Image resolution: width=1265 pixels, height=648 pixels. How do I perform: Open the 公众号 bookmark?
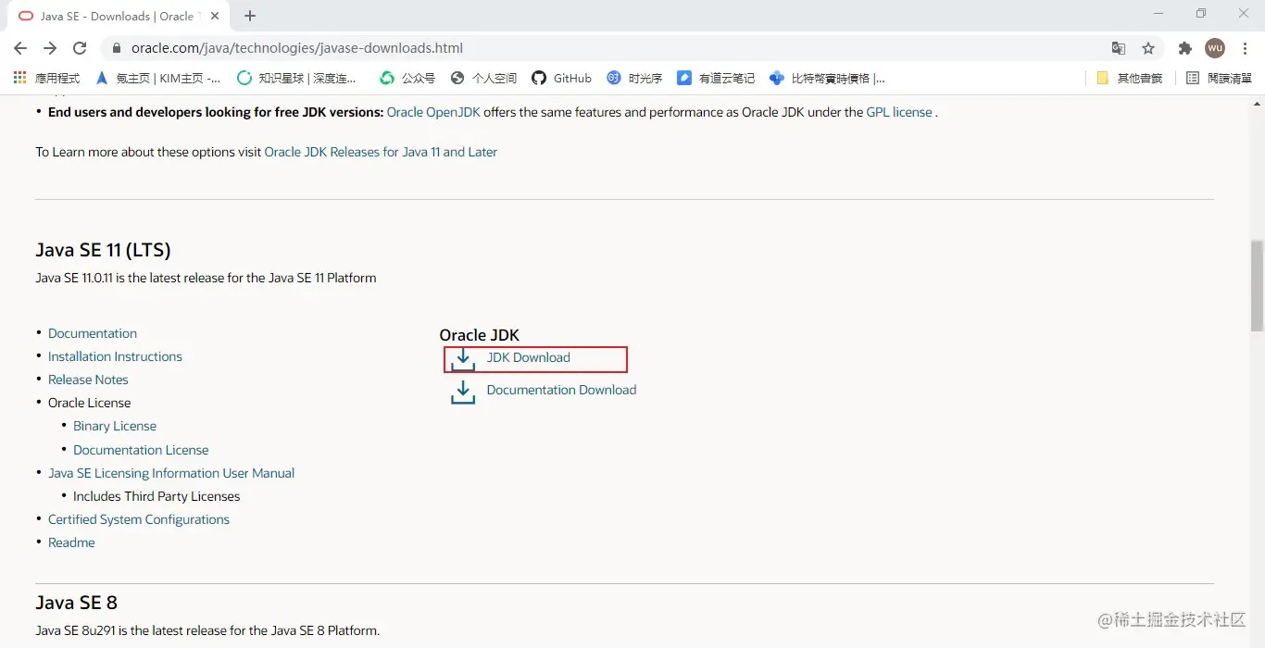[407, 78]
